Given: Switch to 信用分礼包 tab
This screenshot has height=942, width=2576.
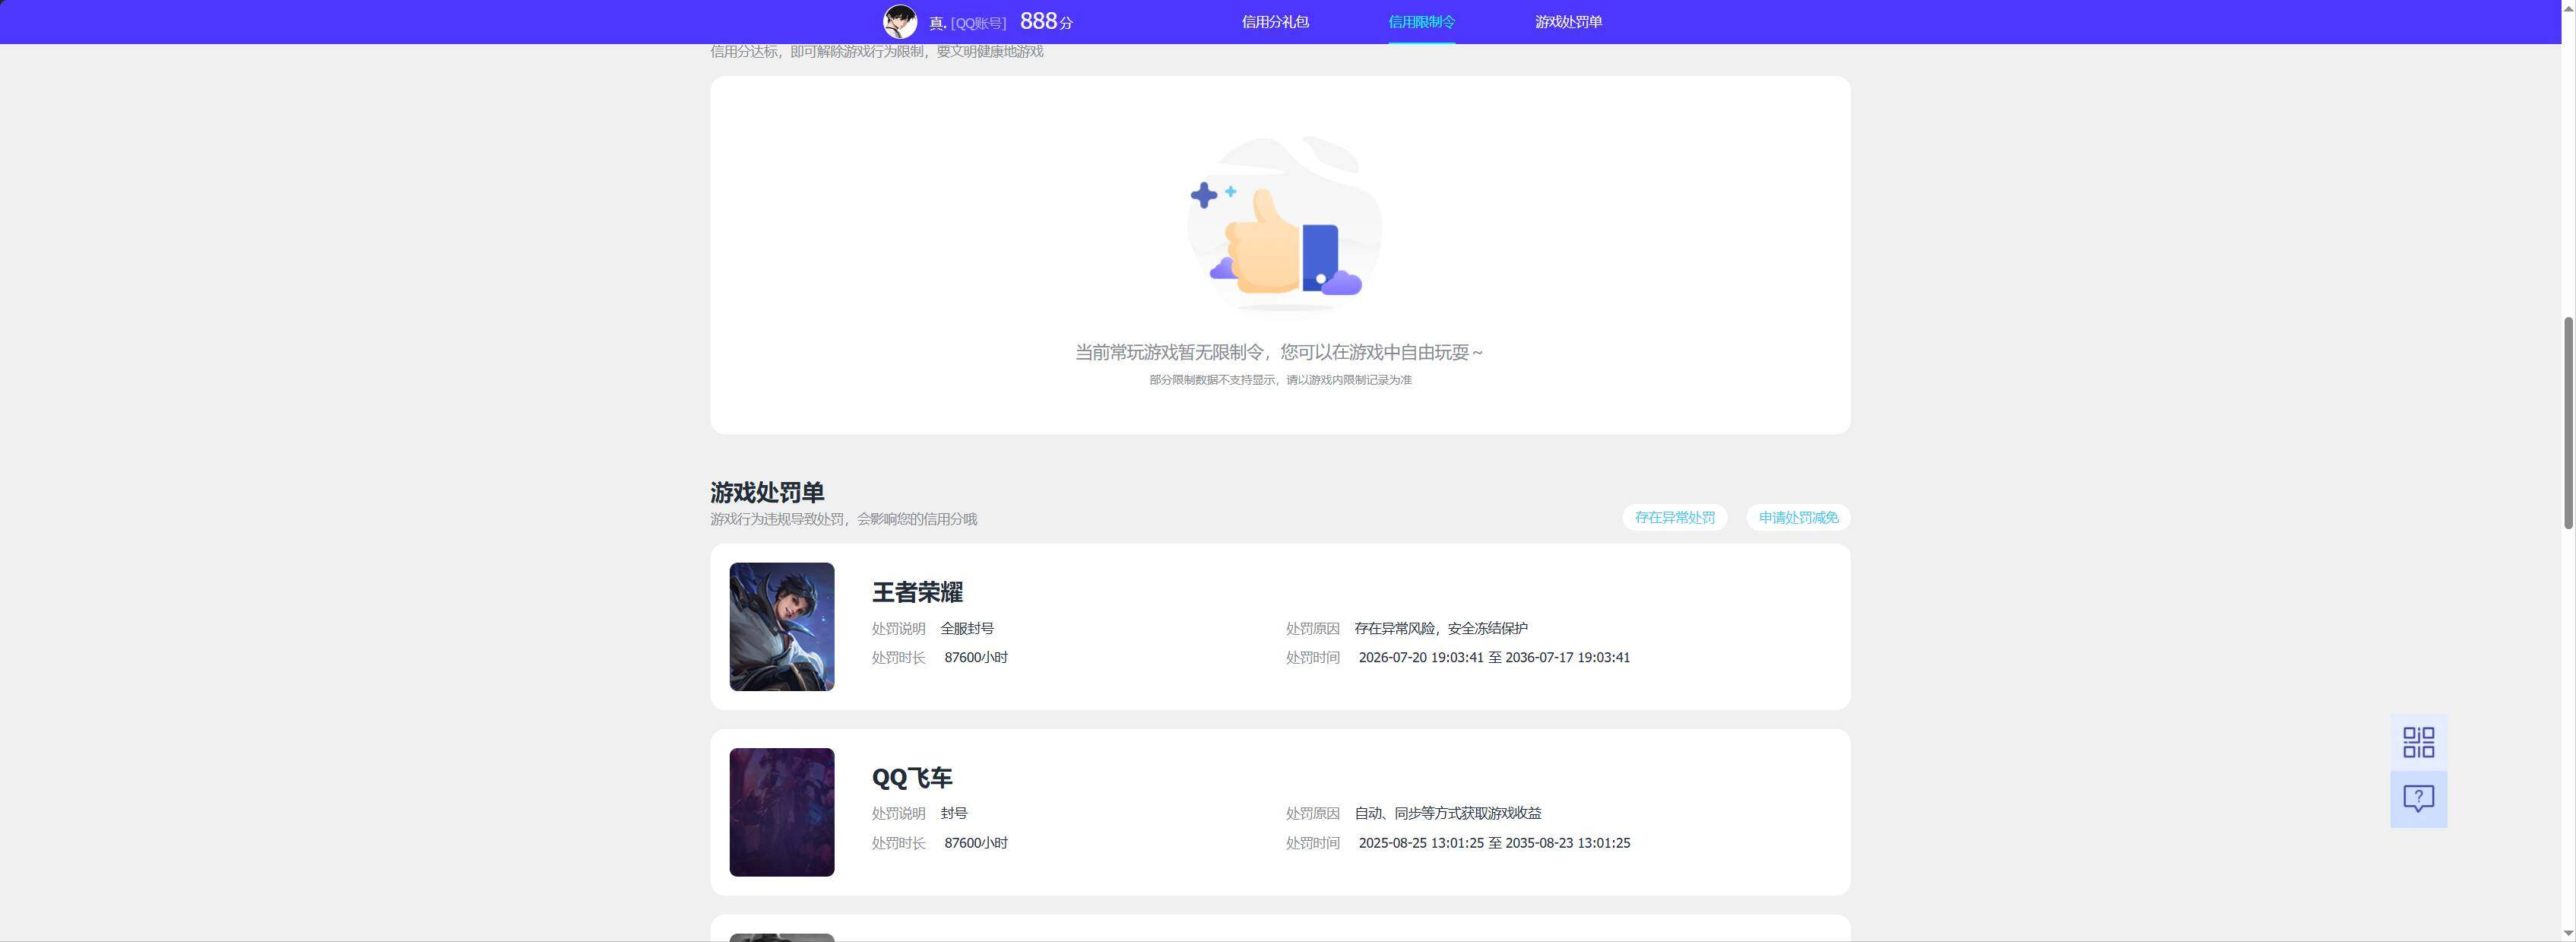Looking at the screenshot, I should [1275, 21].
